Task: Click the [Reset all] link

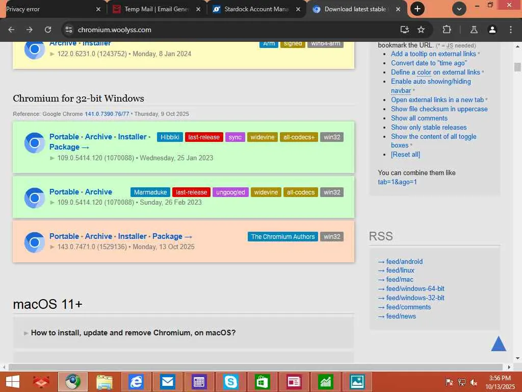Action: [405, 155]
